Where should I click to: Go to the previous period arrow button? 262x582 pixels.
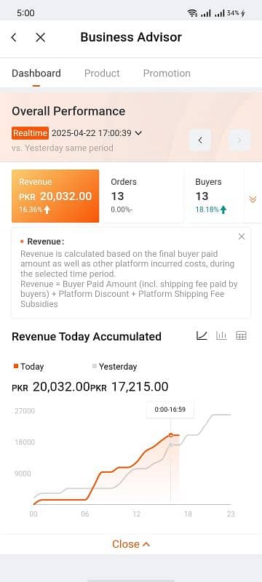(x=200, y=140)
